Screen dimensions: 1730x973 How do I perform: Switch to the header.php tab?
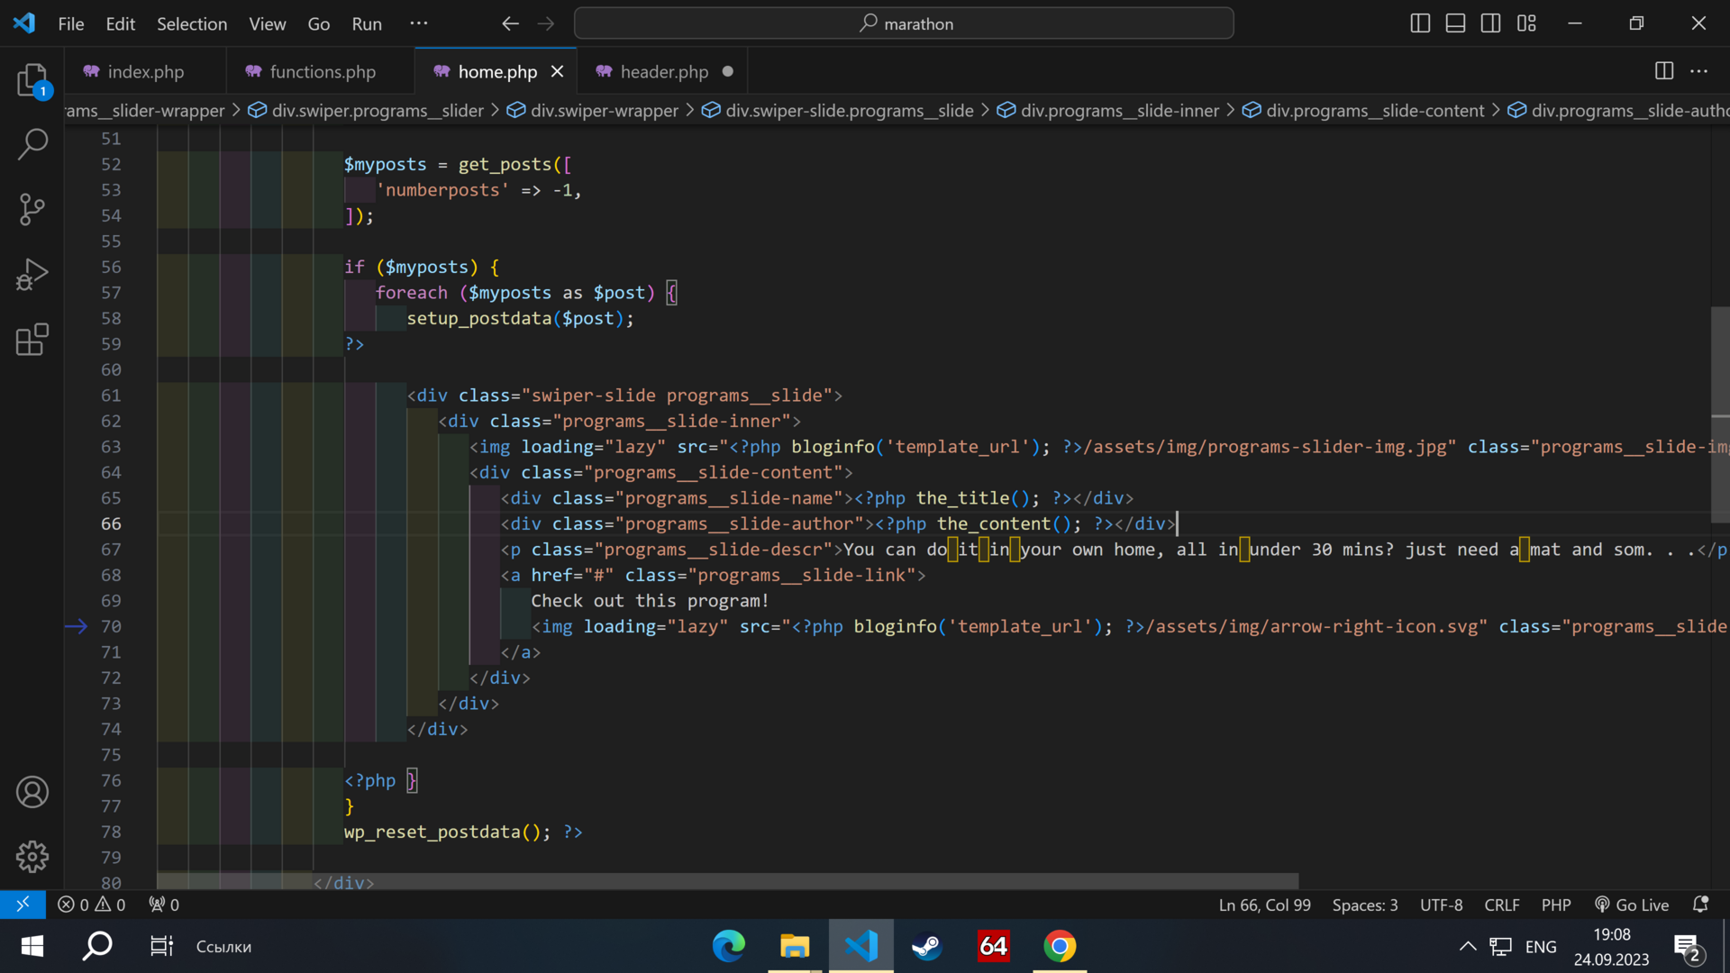[664, 71]
